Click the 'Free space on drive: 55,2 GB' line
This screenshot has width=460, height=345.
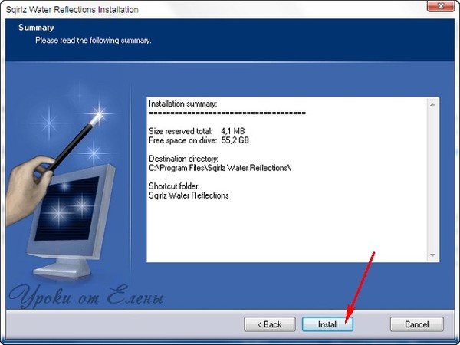click(199, 140)
